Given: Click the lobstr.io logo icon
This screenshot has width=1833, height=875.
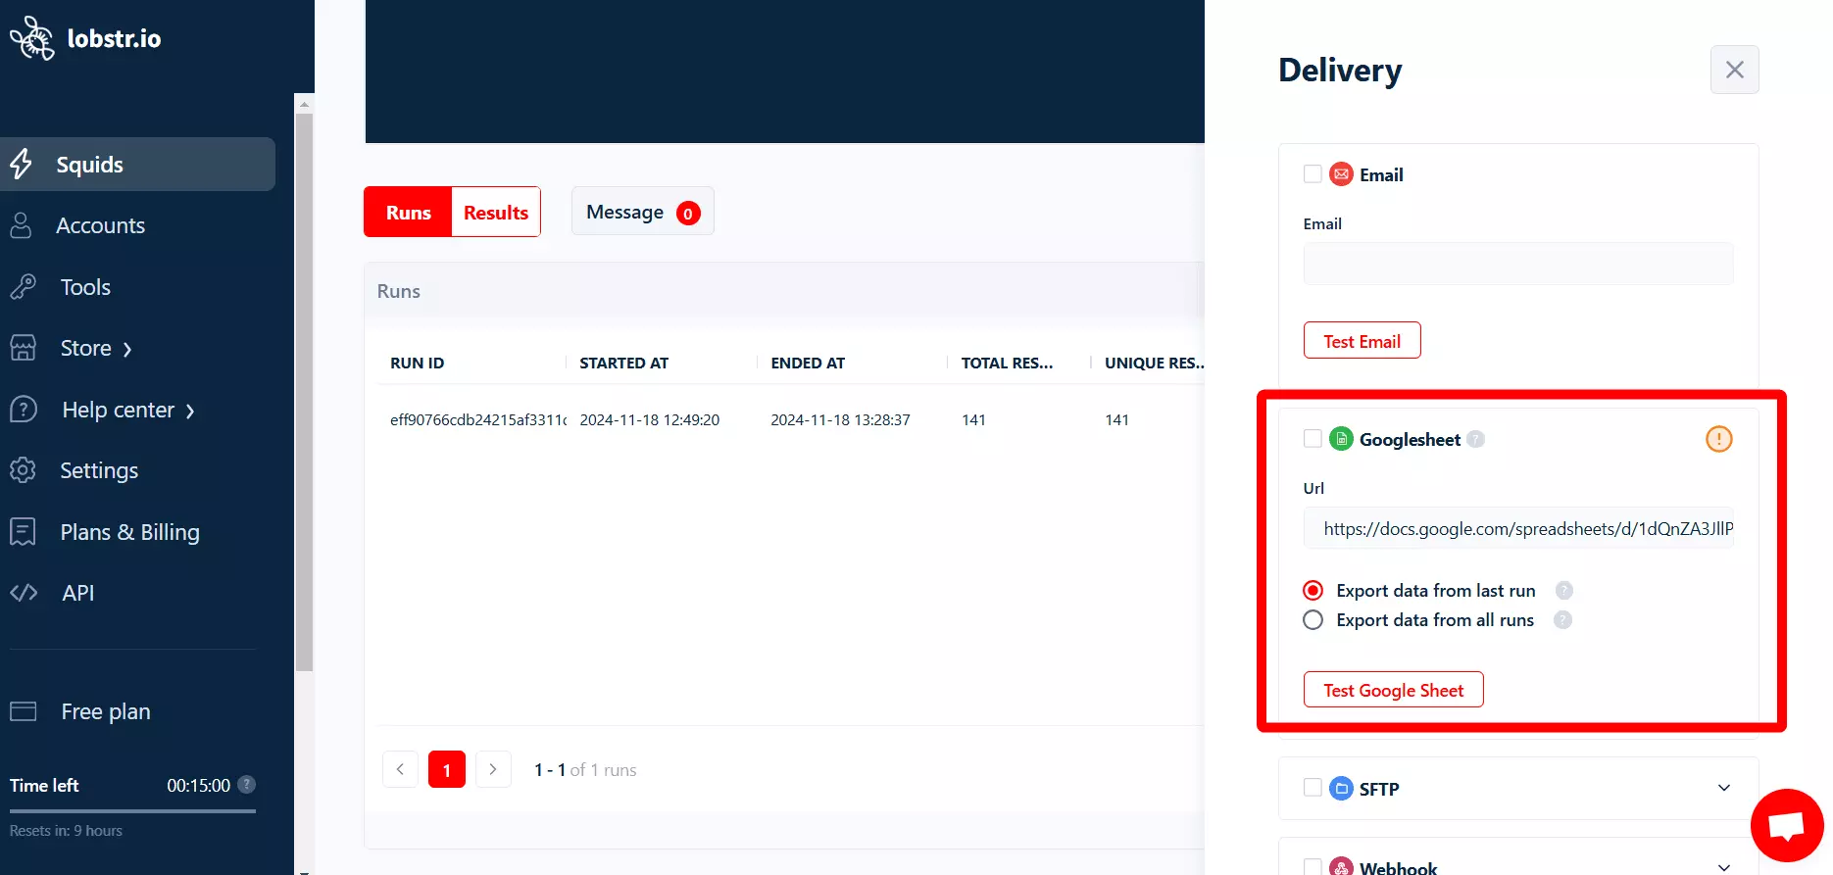Looking at the screenshot, I should [31, 38].
